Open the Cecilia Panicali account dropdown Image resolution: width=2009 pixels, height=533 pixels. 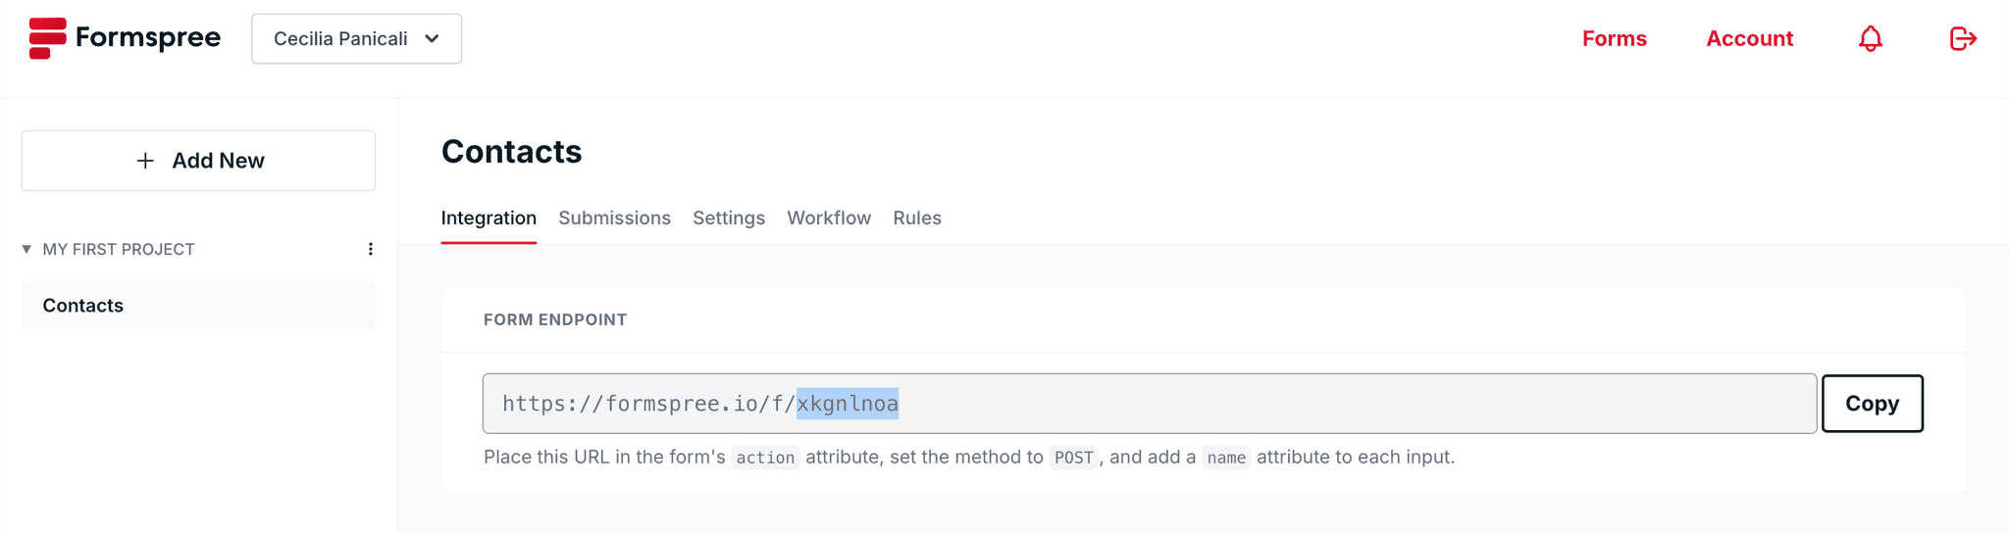tap(356, 38)
